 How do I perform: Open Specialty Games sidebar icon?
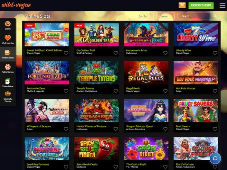point(8,94)
